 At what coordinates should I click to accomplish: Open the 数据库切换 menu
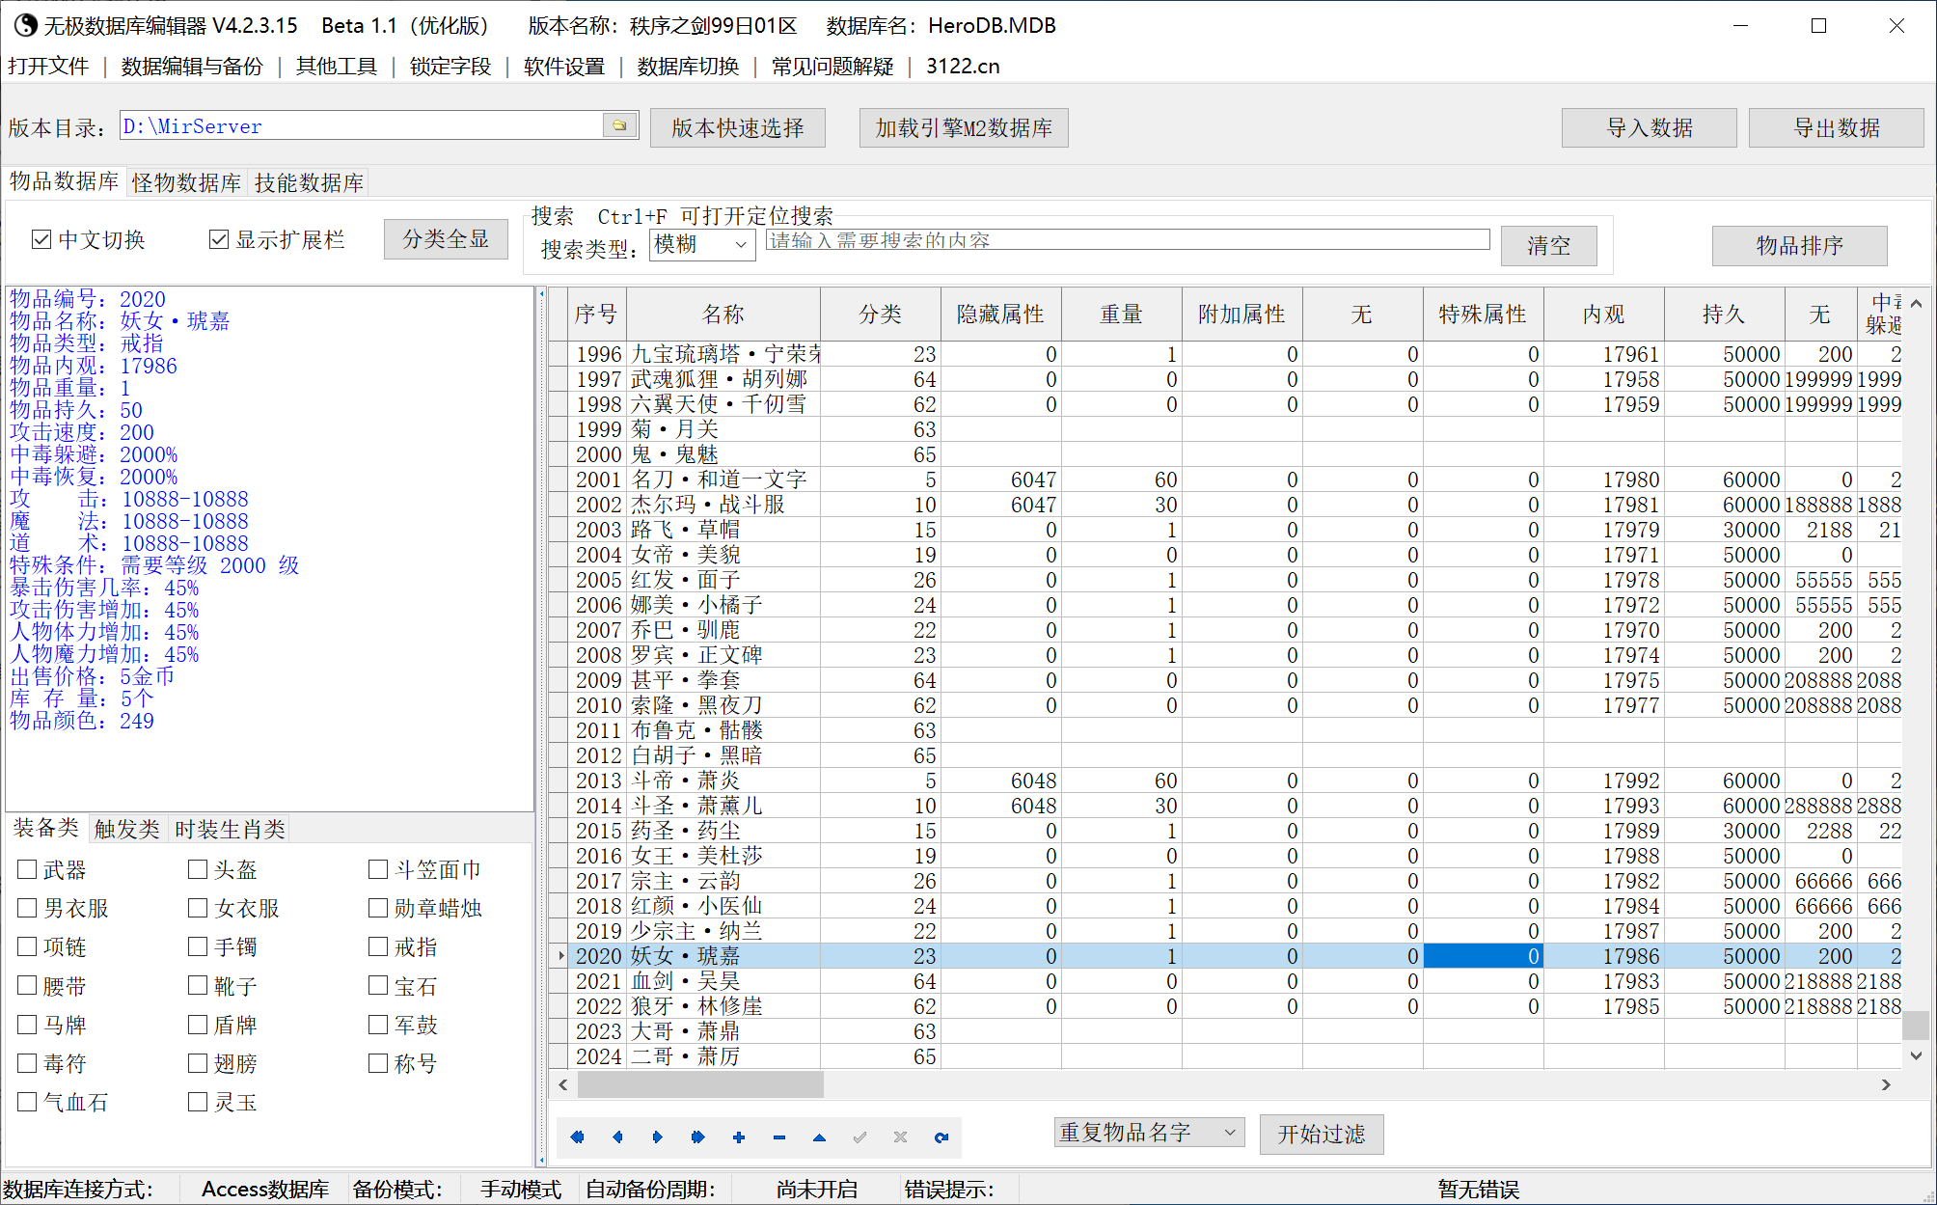click(688, 66)
